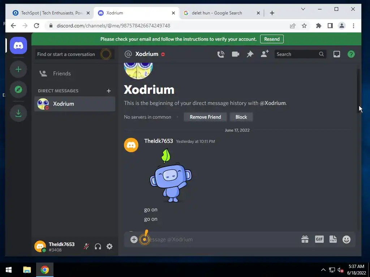Screen dimensions: 370x277
Task: Reload the Discord page
Action: pyautogui.click(x=36, y=26)
